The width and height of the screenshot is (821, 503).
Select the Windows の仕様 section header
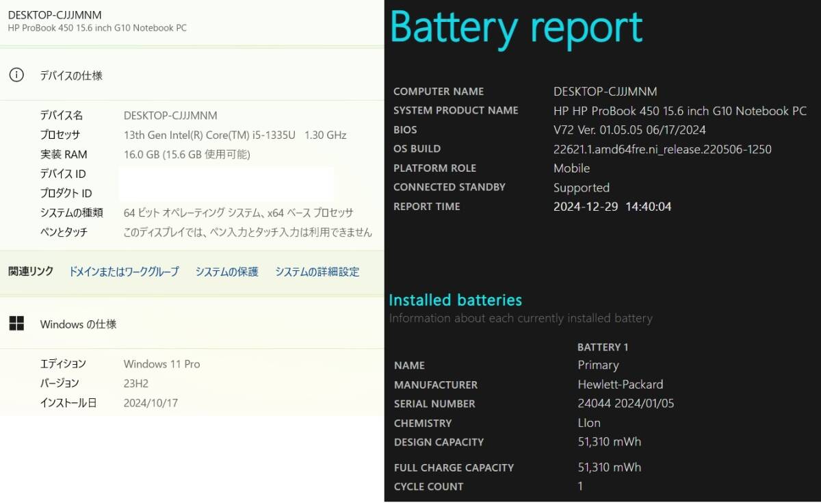pyautogui.click(x=78, y=324)
